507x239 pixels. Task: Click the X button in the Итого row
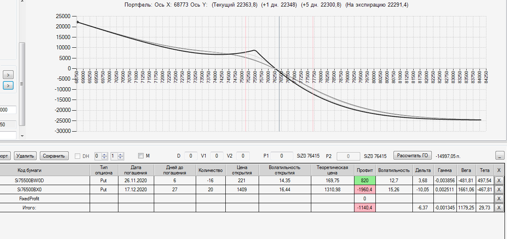[x=499, y=207]
